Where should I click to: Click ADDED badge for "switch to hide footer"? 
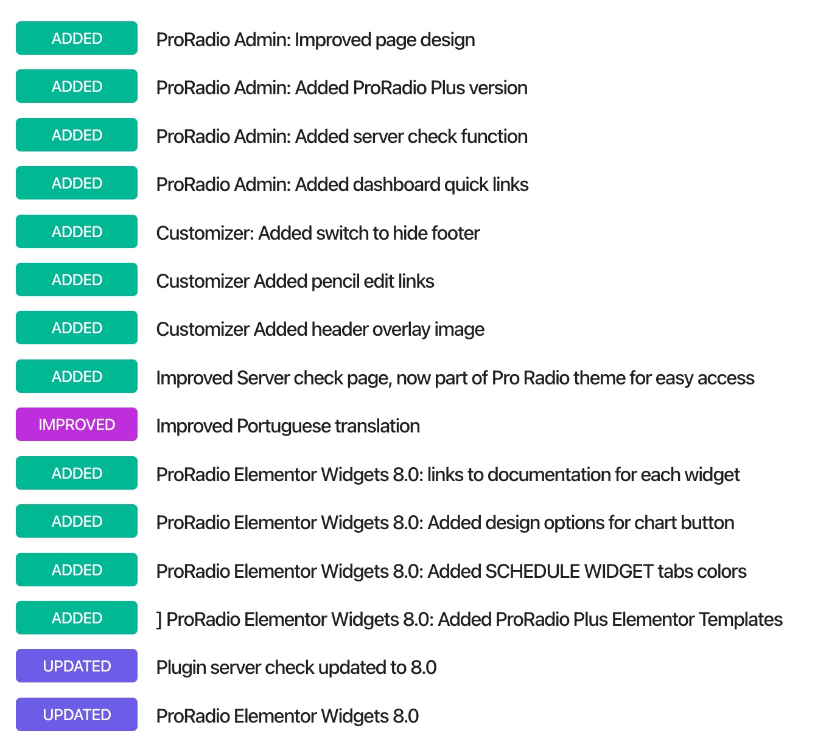tap(77, 232)
